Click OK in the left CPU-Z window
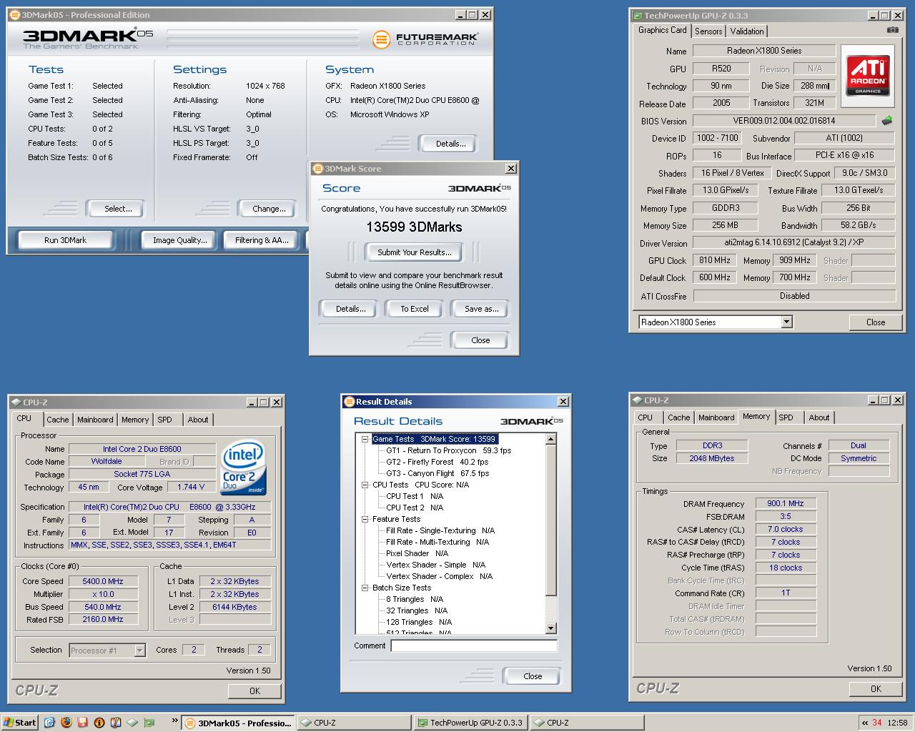Image resolution: width=915 pixels, height=732 pixels. (x=255, y=691)
